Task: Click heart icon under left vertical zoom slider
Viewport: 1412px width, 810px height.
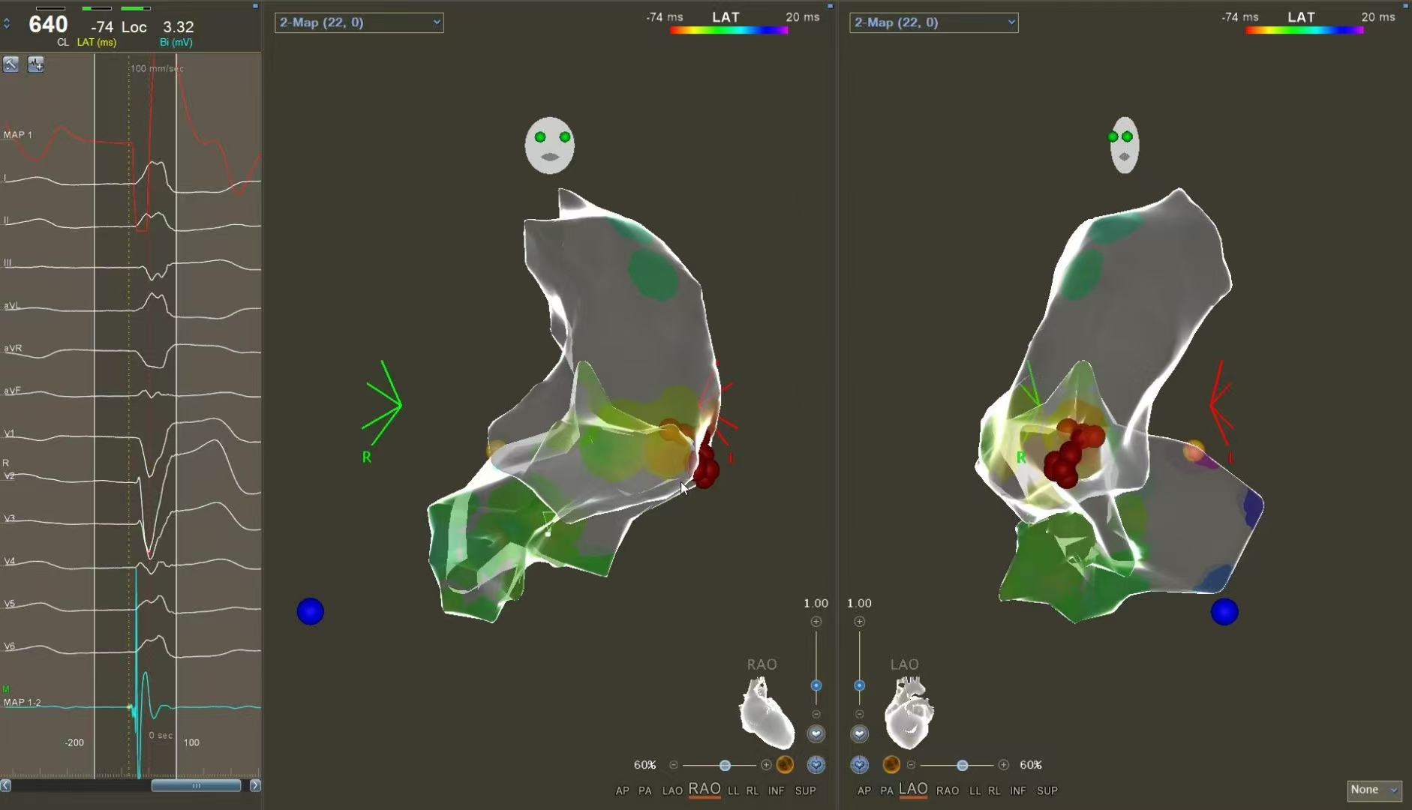Action: [816, 734]
